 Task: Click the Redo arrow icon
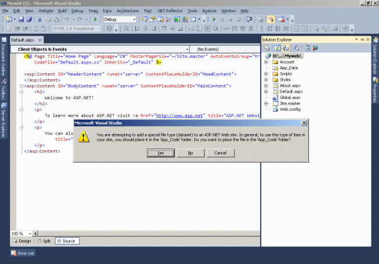[x=80, y=19]
